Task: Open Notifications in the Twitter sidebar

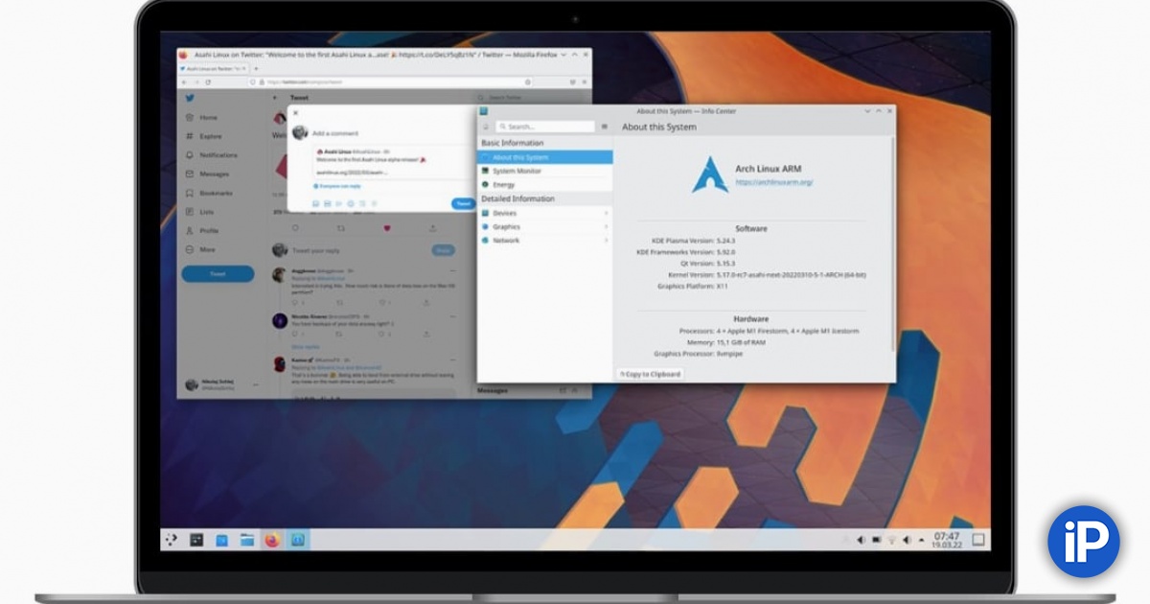Action: tap(212, 154)
